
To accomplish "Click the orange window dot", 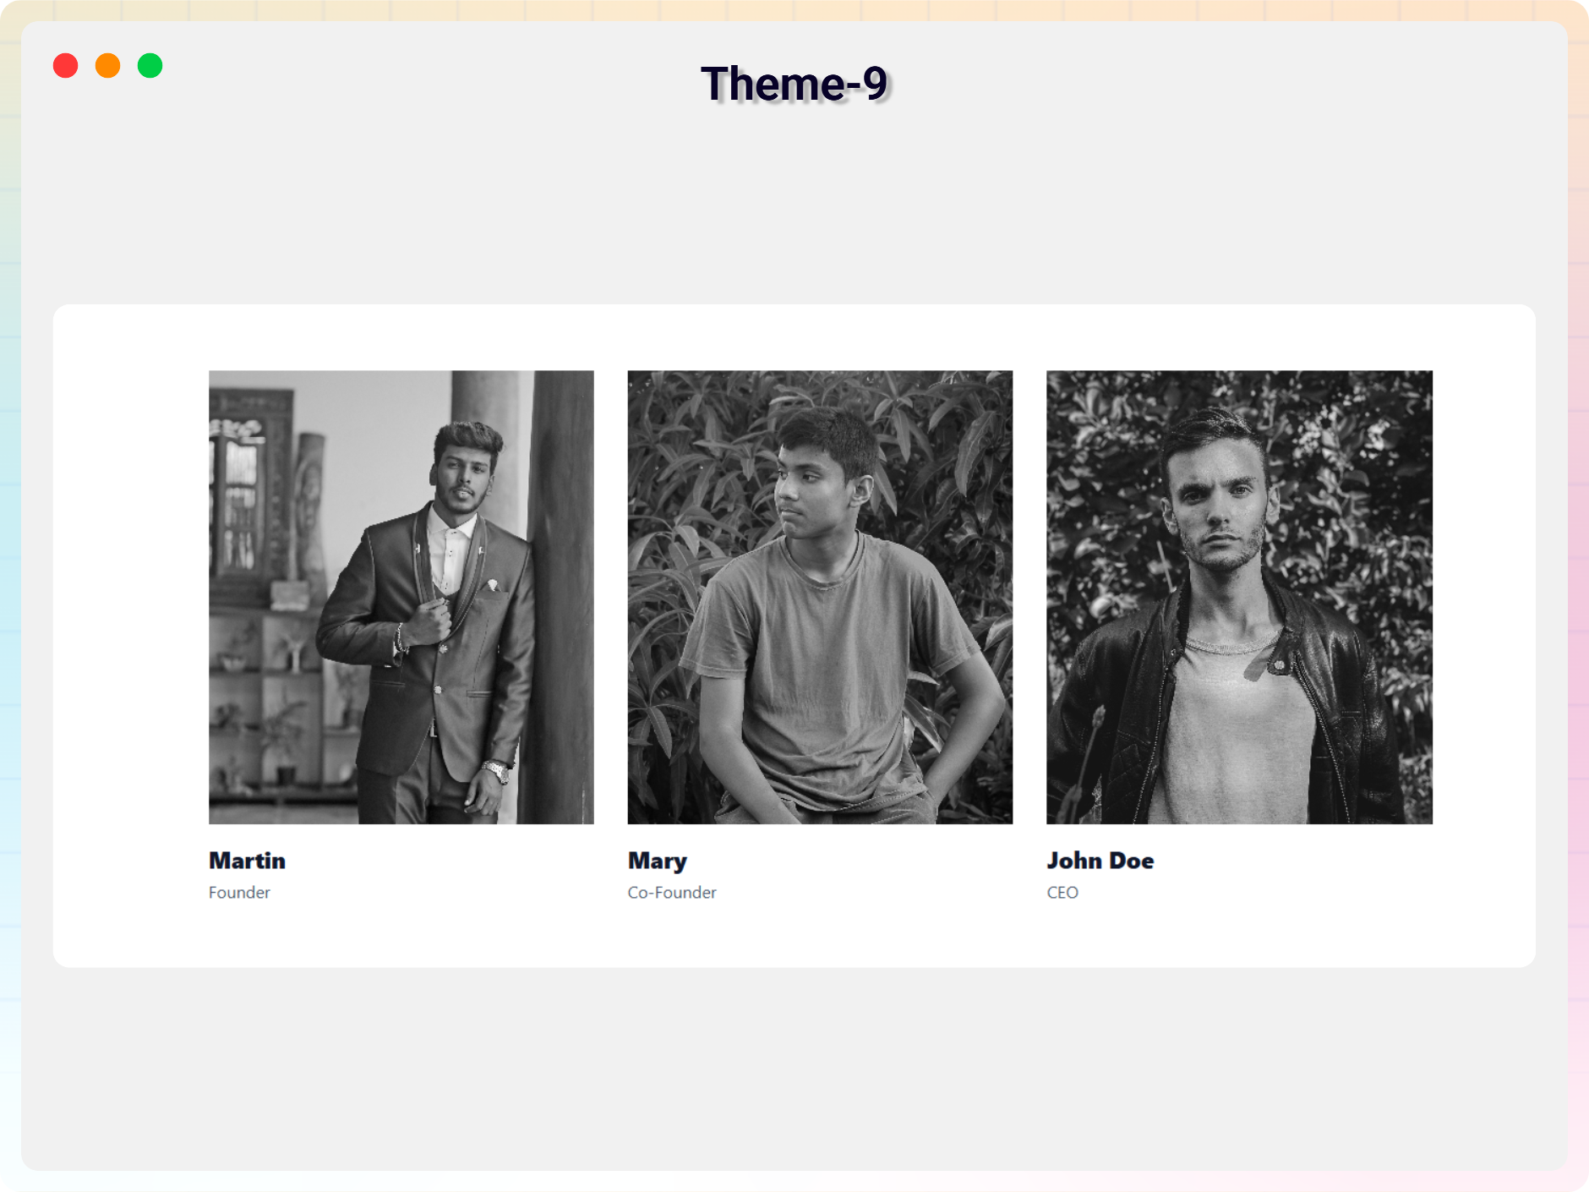I will tap(107, 66).
